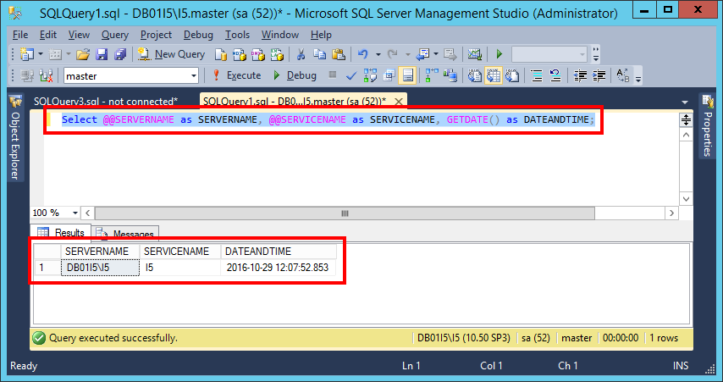
Task: Open the active files tab list arrow
Action: point(685,102)
